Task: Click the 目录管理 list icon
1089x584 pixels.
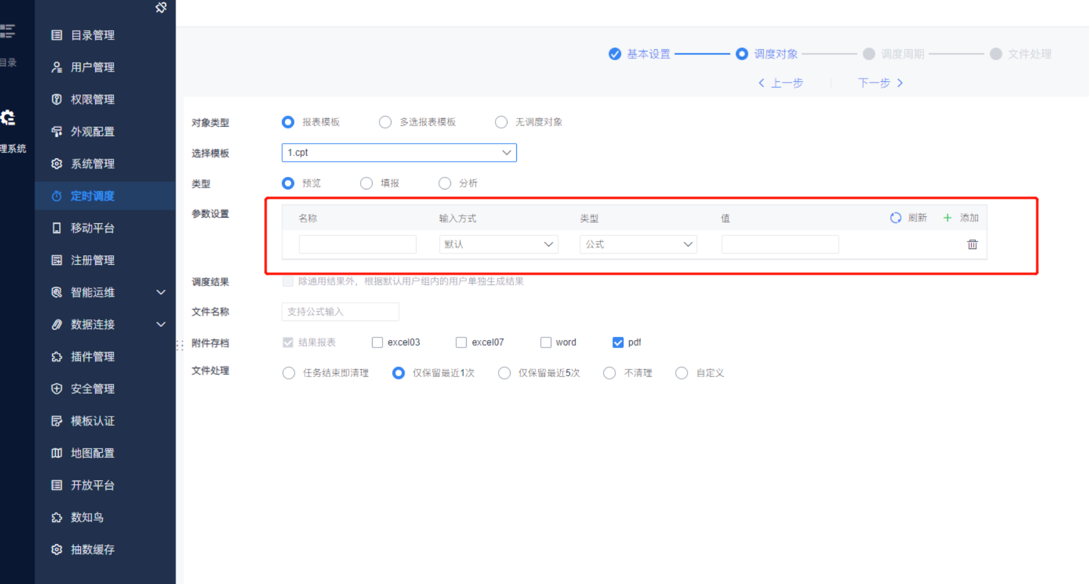Action: [x=56, y=35]
